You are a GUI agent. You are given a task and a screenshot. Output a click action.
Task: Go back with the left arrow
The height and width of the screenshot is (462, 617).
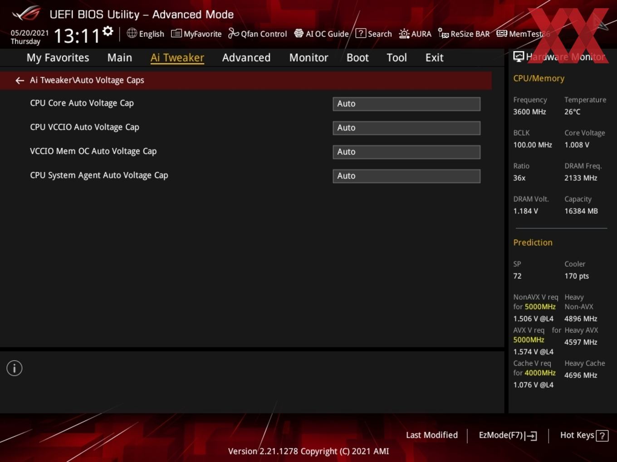point(20,80)
